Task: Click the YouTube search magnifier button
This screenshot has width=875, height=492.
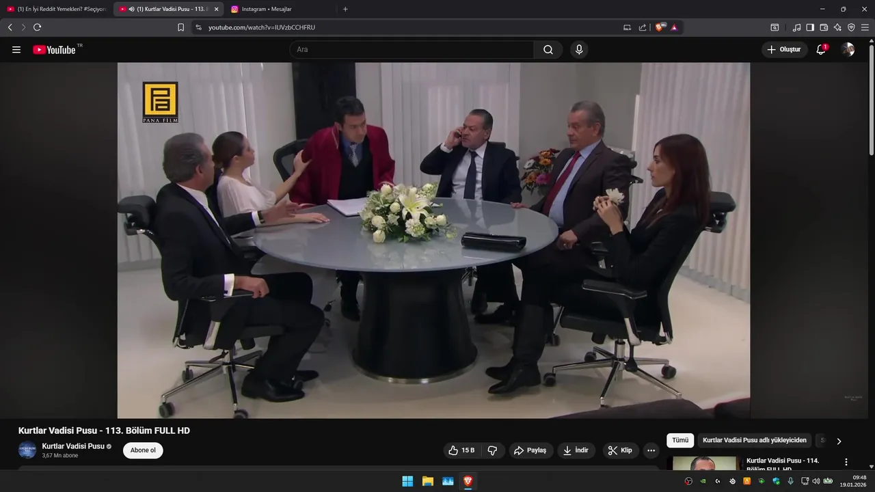Action: (548, 49)
